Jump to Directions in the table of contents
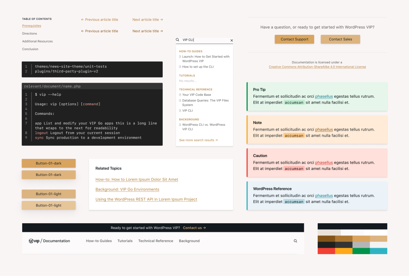 point(29,33)
